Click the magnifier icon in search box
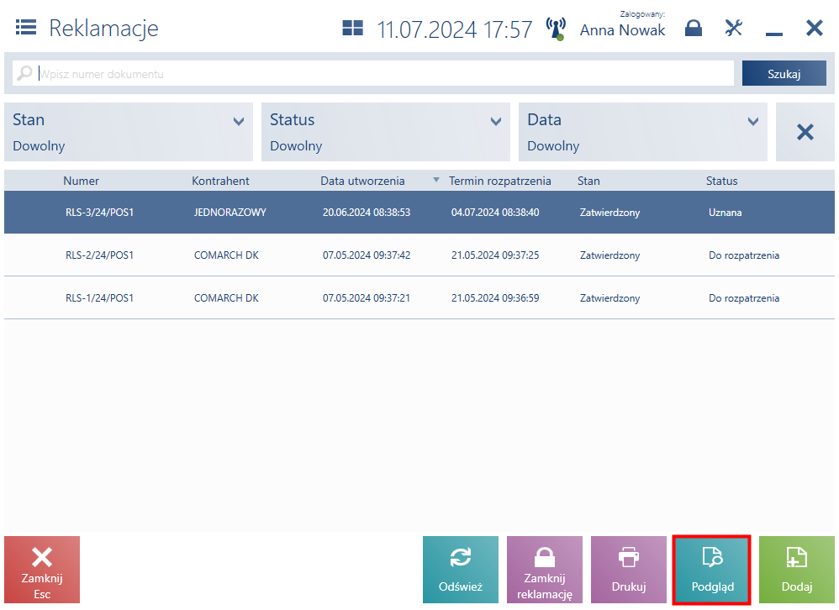 [x=24, y=73]
